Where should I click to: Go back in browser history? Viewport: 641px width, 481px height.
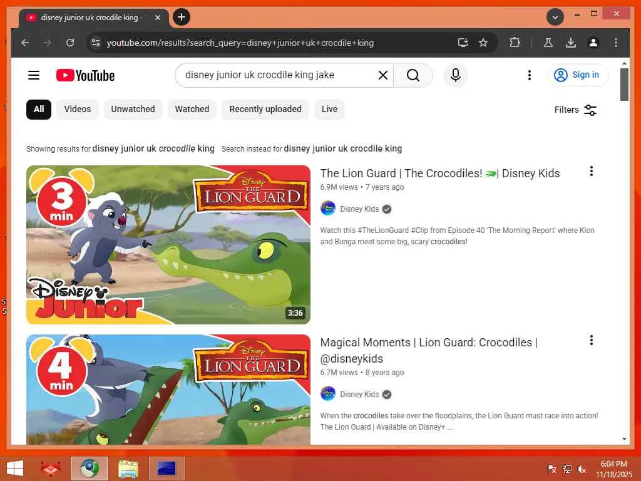click(x=25, y=43)
